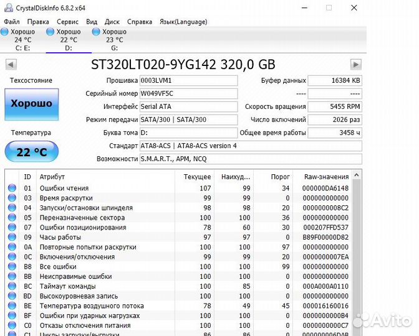Click the serial number field W049VF5C
Screen dimensions: 419x336
[189, 93]
